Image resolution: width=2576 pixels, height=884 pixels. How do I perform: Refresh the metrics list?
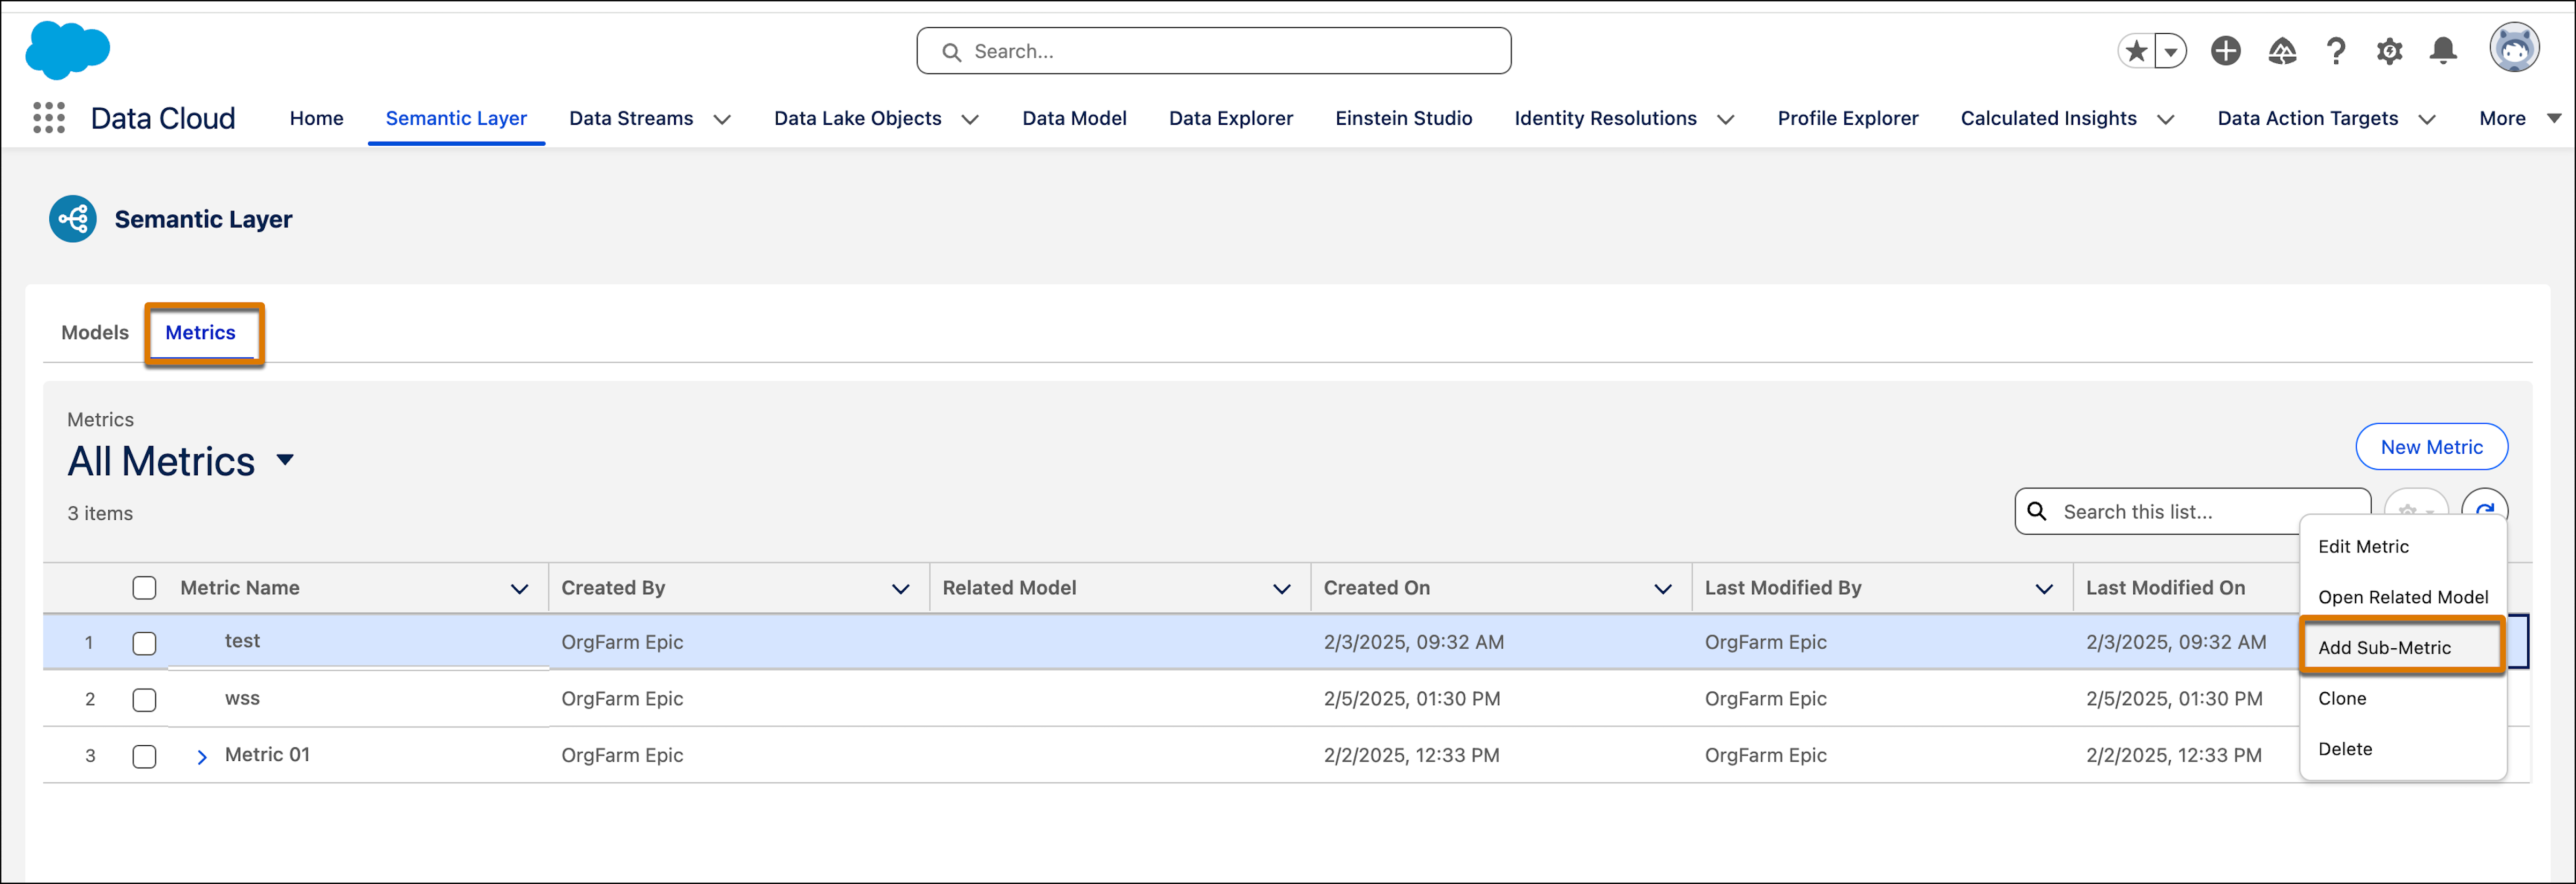pyautogui.click(x=2484, y=509)
